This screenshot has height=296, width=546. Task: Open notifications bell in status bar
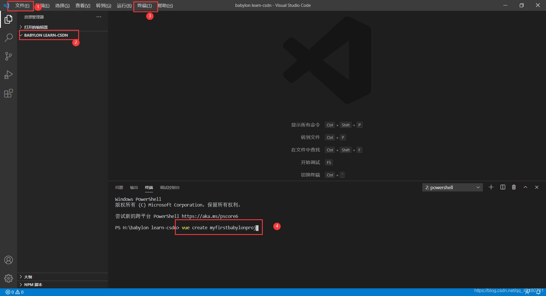tap(538, 292)
